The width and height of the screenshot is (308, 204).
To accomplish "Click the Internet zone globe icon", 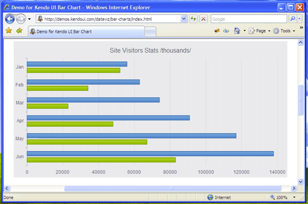I will 210,197.
